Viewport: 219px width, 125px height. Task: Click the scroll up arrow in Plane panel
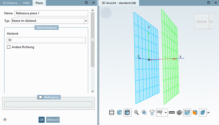(93, 10)
